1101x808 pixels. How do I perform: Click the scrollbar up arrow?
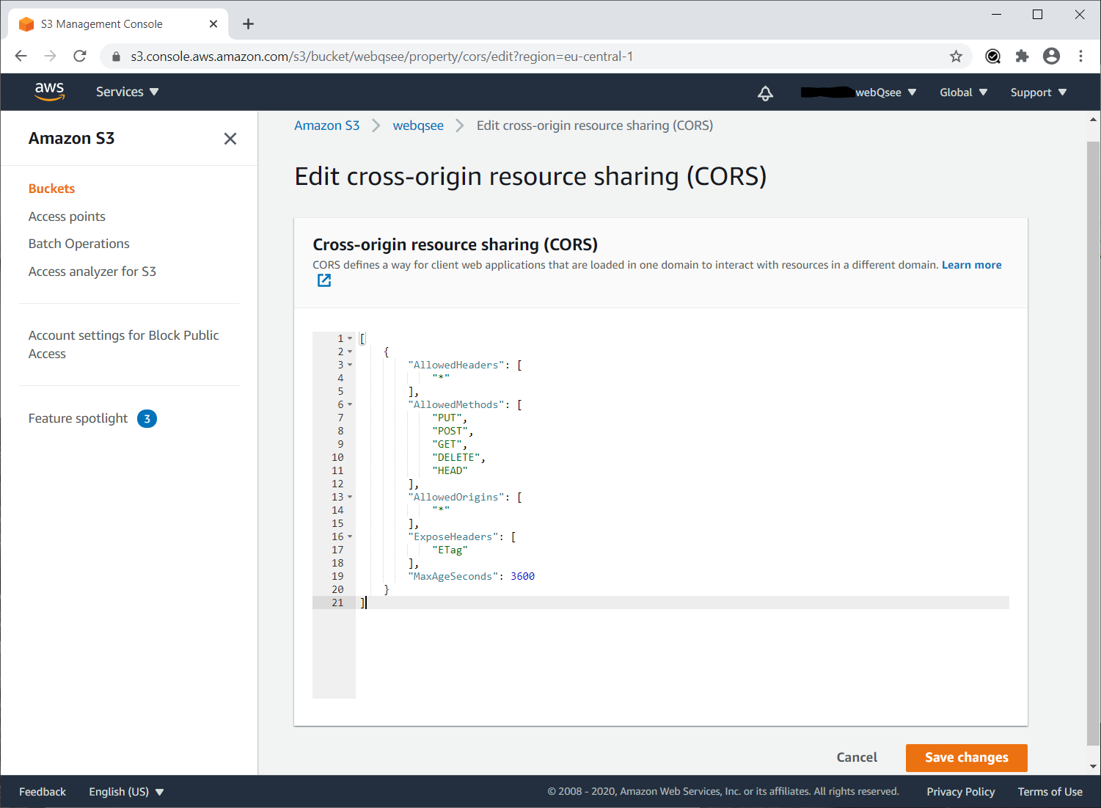click(1093, 119)
